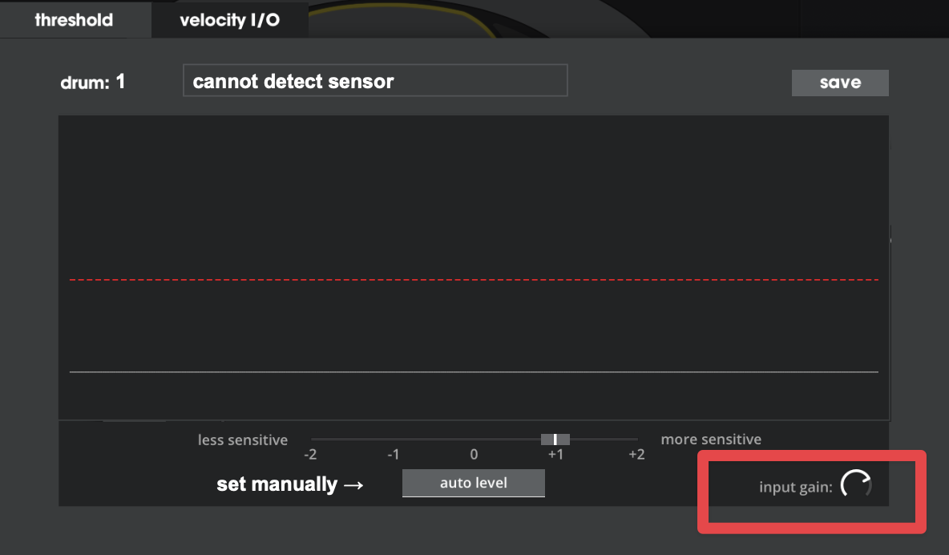
Task: Set sensitivity slider to +2 mark
Action: (636, 440)
